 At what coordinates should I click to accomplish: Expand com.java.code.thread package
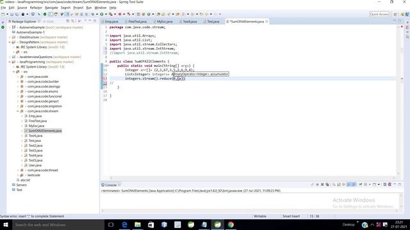tap(18, 171)
